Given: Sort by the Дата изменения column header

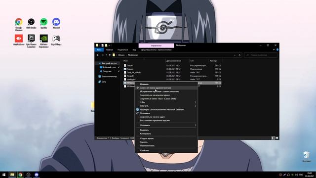Looking at the screenshot, I should click(177, 61).
